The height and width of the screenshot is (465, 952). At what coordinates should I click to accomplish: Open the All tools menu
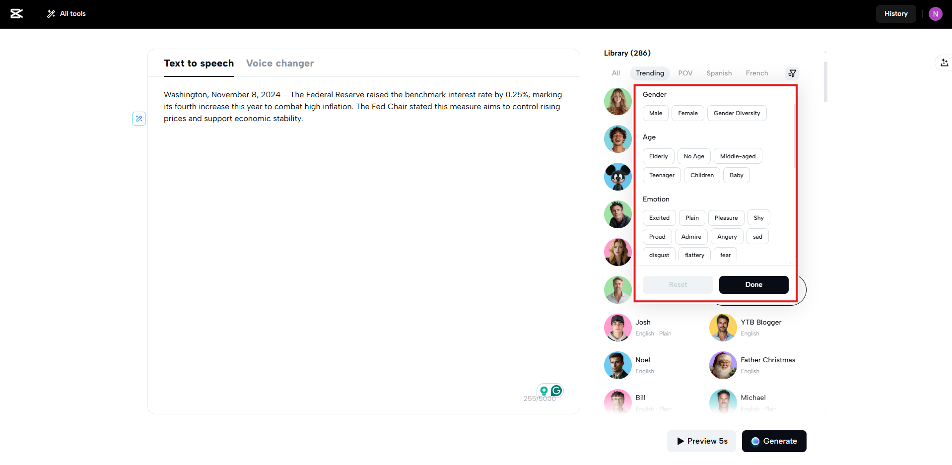click(67, 14)
